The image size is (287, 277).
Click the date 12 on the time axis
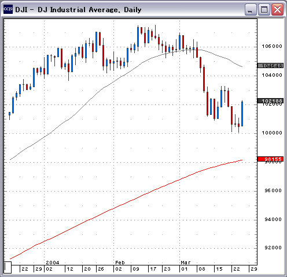(70, 269)
